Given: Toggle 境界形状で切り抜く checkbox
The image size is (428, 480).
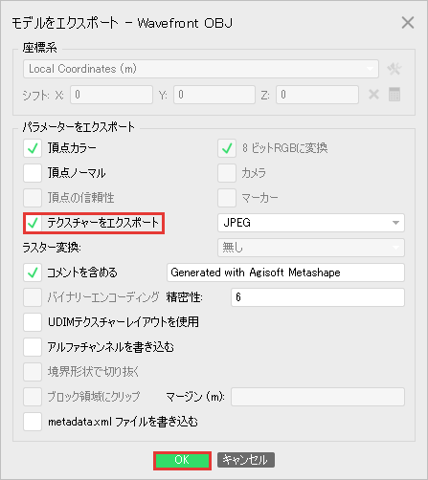Looking at the screenshot, I should click(x=33, y=372).
